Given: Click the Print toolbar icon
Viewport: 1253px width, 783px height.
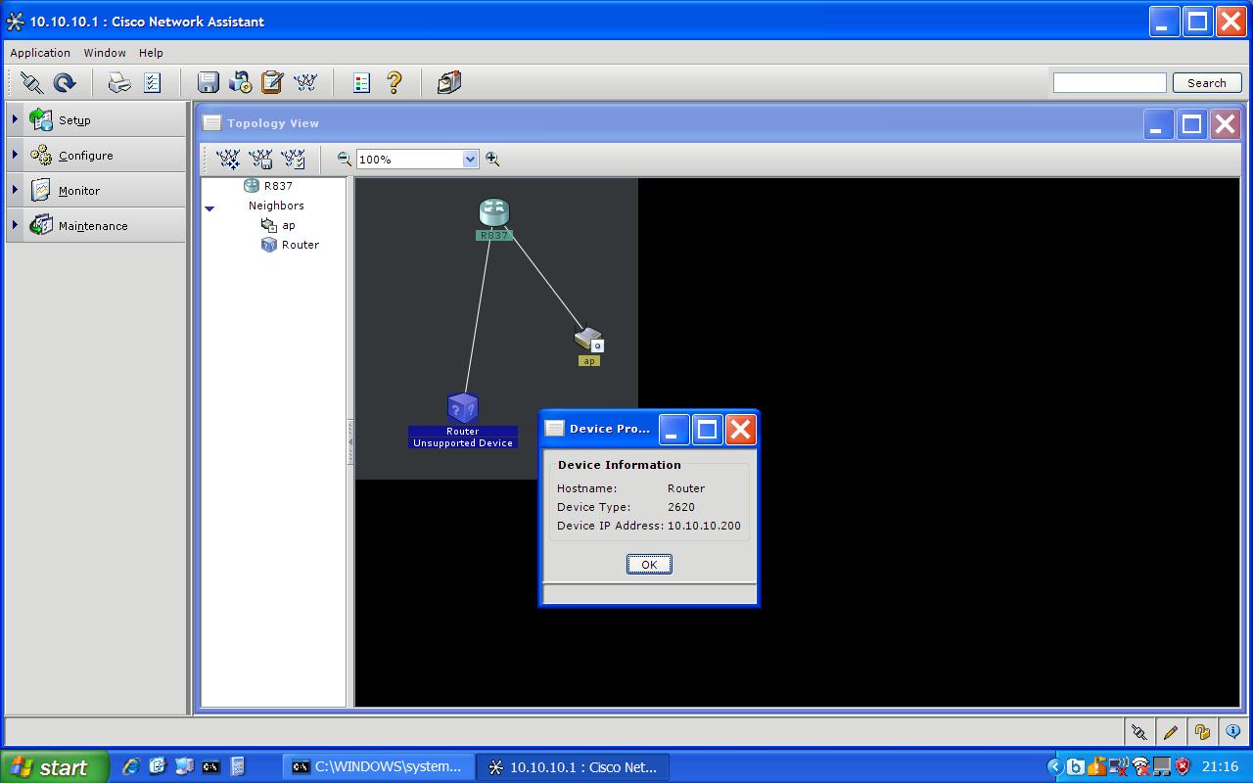Looking at the screenshot, I should point(118,83).
